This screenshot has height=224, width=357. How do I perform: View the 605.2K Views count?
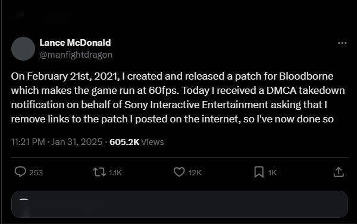click(137, 142)
